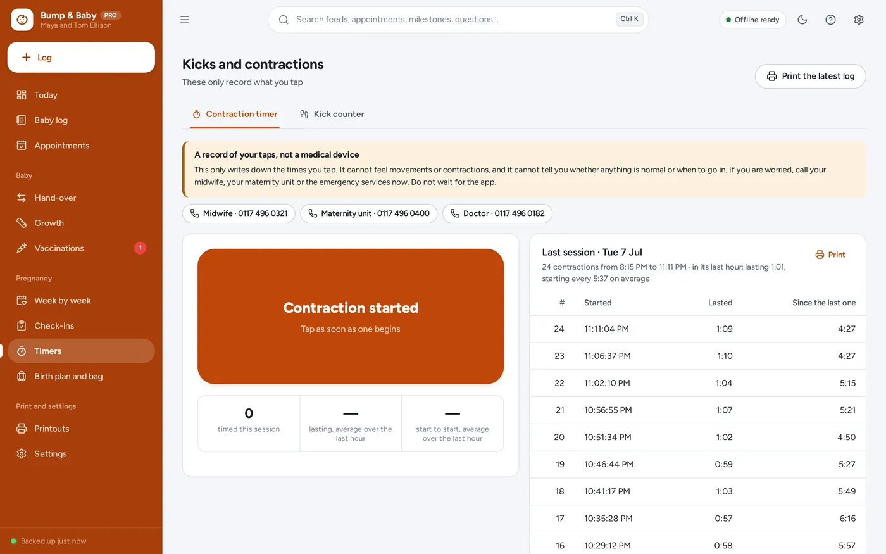The width and height of the screenshot is (886, 554).
Task: Select the Contraction timer tab
Action: click(235, 115)
